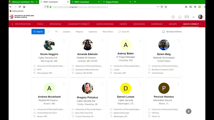214x120 pixels.
Task: Bookmark Amanda Edekobi card
Action: (102, 40)
